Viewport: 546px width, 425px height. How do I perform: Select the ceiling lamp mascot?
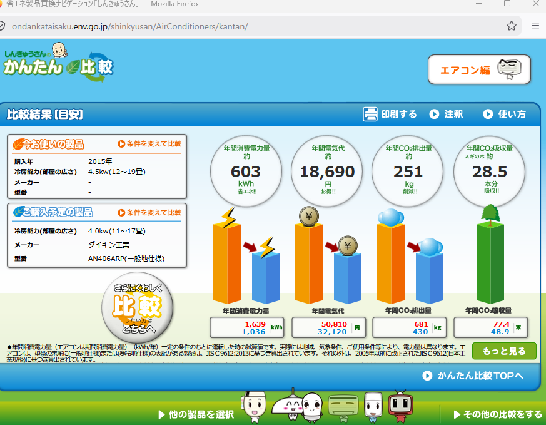click(x=287, y=406)
